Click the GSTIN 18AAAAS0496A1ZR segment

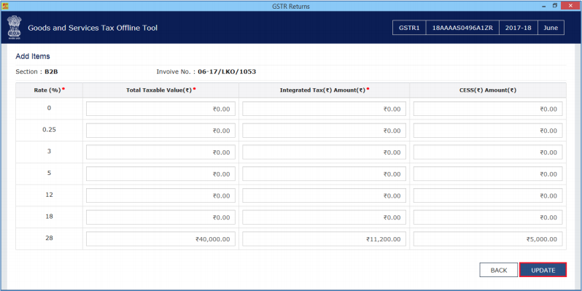[x=462, y=28]
